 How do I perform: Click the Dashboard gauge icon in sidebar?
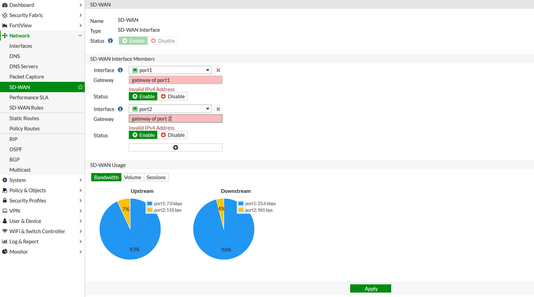(5, 5)
